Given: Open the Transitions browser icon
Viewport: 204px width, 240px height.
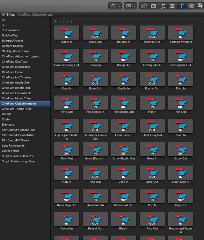Looking at the screenshot, I should (172, 6).
